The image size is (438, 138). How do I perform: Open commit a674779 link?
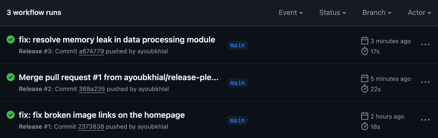[x=92, y=51]
